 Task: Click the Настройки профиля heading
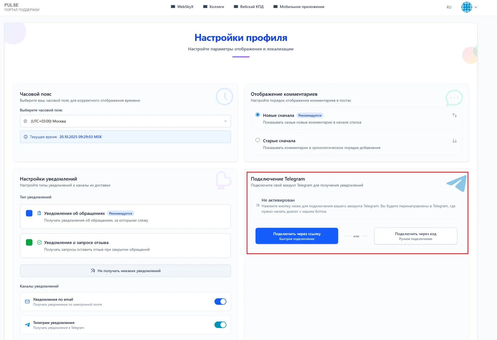pyautogui.click(x=241, y=38)
